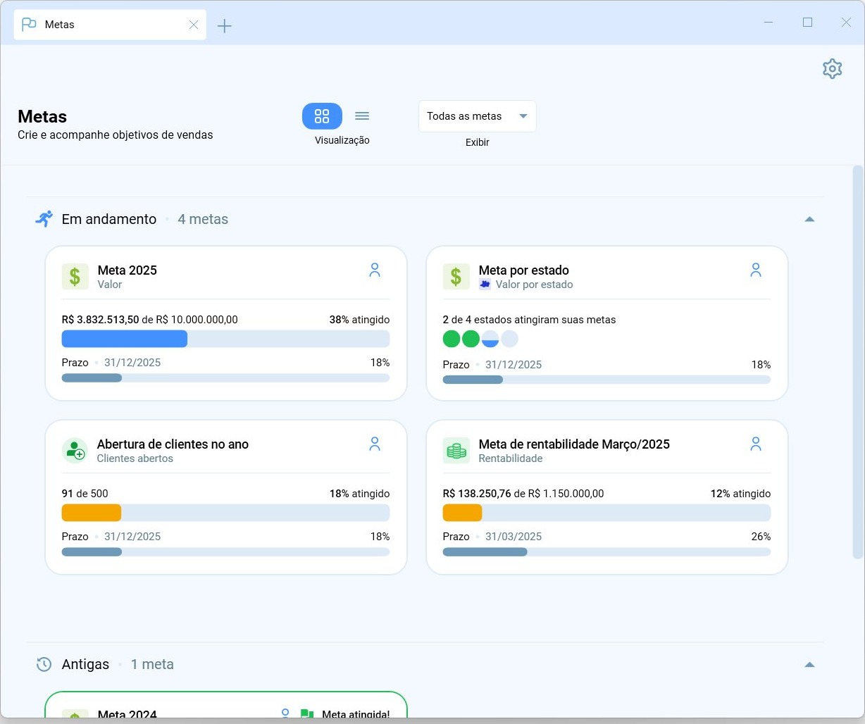
Task: Open settings with the gear icon
Action: (832, 68)
